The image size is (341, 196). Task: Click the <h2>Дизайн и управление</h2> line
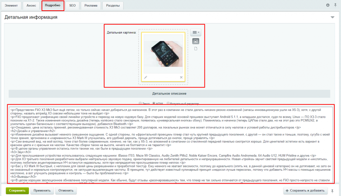pos(33,131)
